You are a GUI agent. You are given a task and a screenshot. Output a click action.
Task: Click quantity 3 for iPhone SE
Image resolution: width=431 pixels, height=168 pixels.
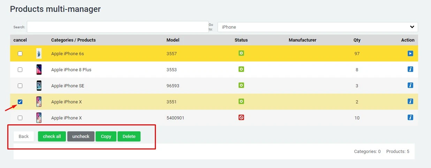[357, 86]
